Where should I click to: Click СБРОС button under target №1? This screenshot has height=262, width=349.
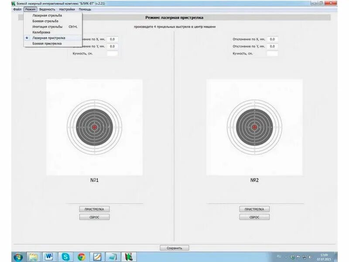[x=94, y=217]
